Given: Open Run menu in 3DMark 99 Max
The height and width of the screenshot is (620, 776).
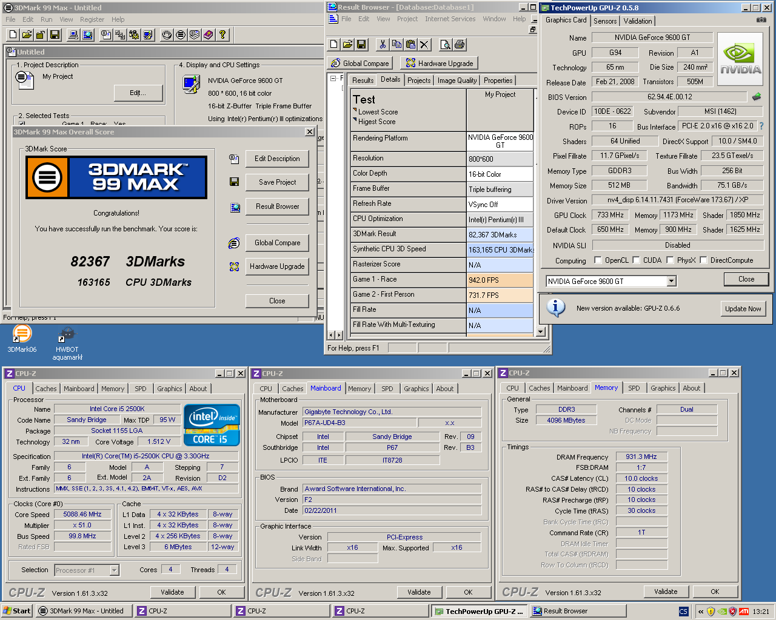Looking at the screenshot, I should 47,19.
